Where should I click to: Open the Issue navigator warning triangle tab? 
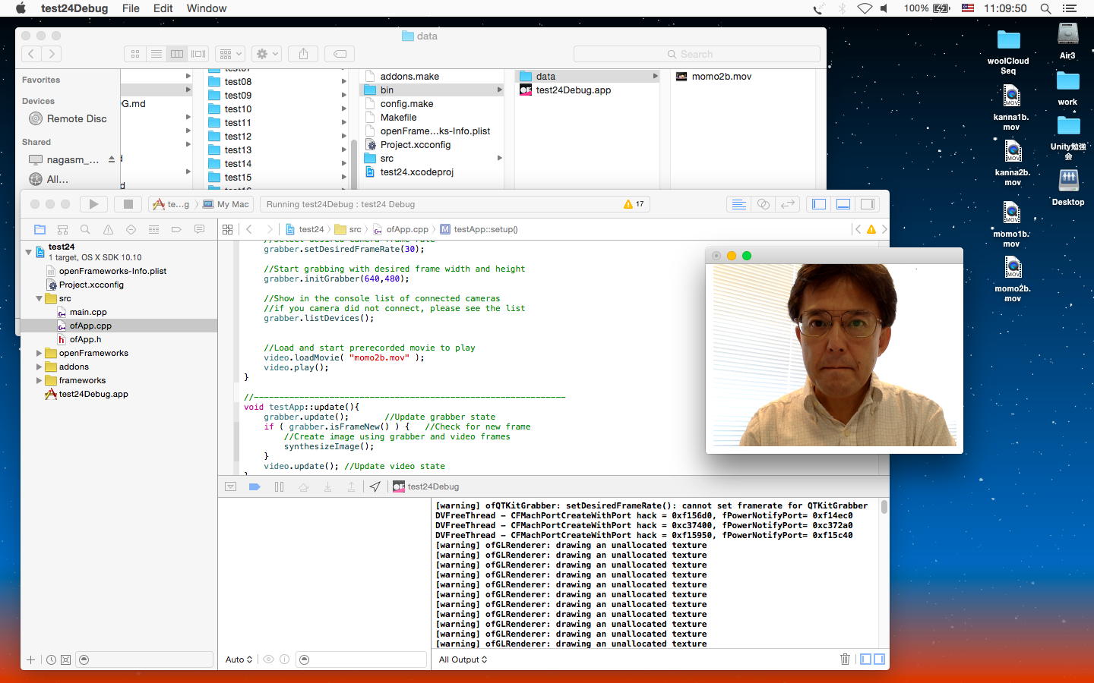pos(108,229)
